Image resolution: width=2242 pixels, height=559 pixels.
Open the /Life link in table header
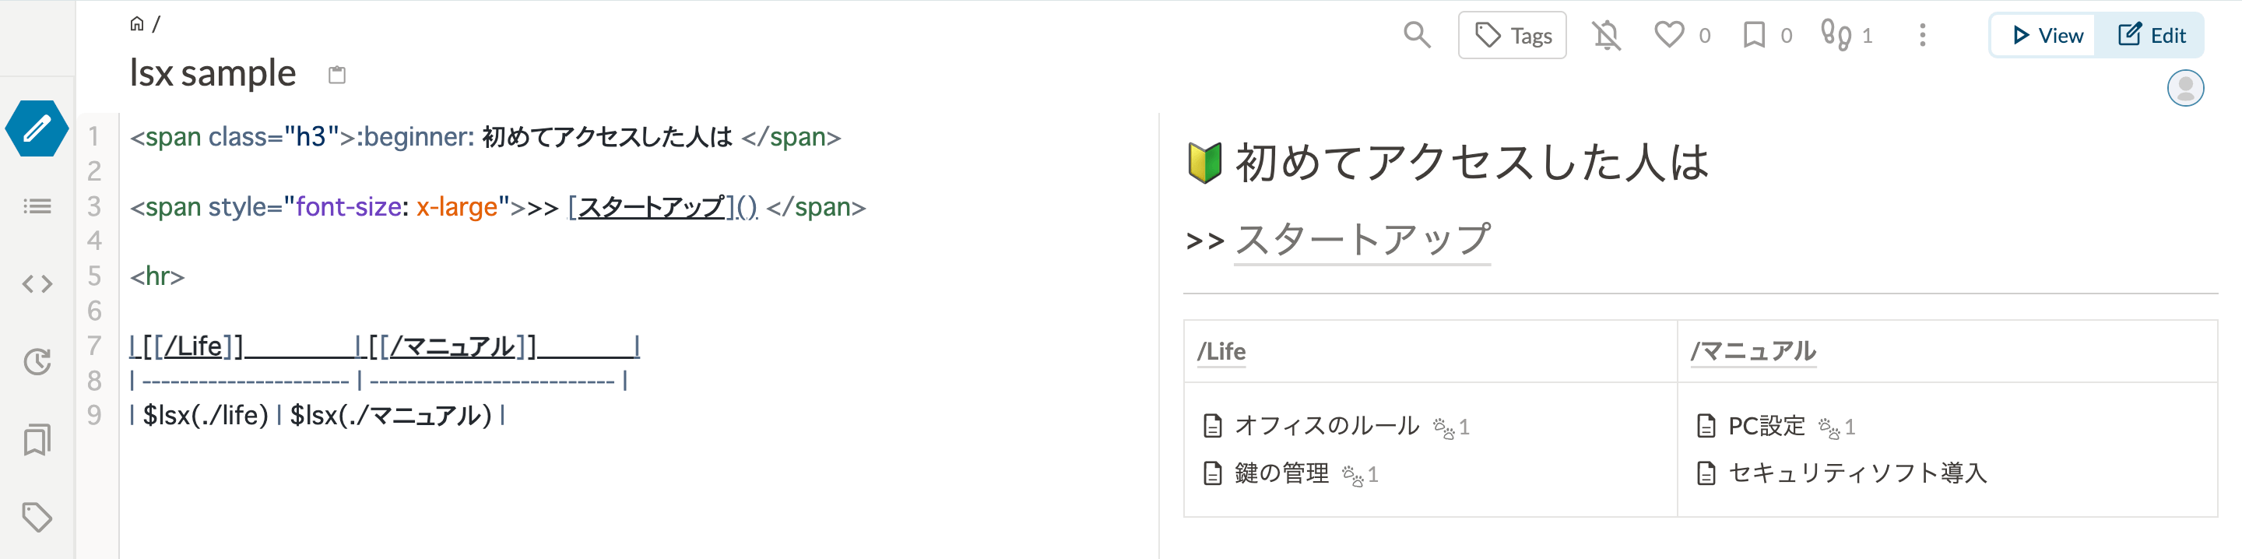pos(1221,351)
